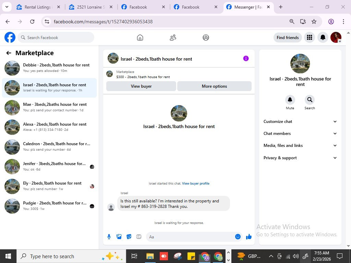Switch to Rental Listings tab
The height and width of the screenshot is (263, 351).
(x=38, y=7)
